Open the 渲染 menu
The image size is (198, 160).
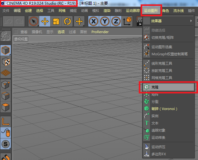click(x=107, y=11)
